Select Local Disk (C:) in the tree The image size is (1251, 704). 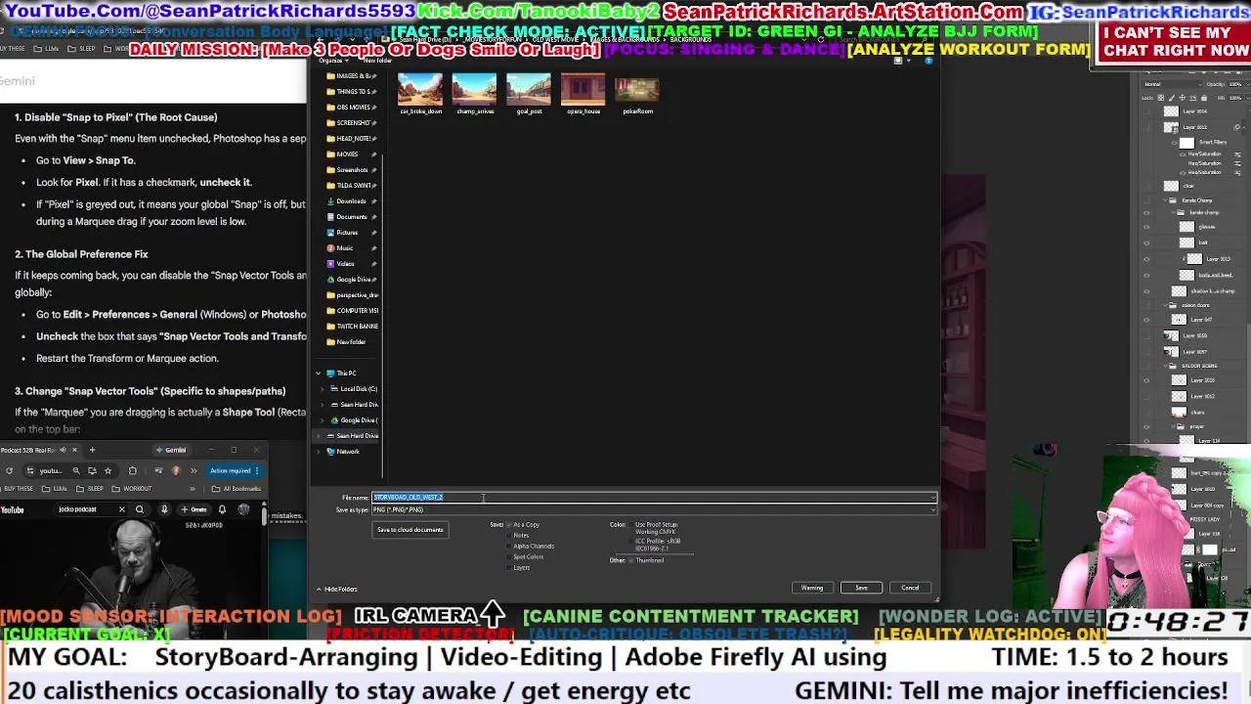[355, 388]
